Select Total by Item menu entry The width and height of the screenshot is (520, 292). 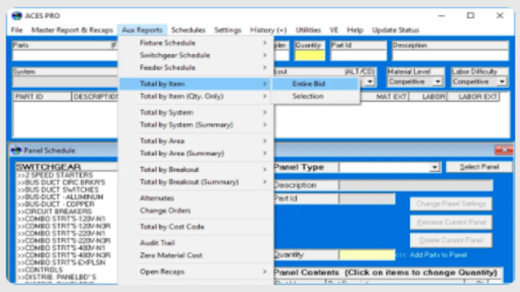(196, 84)
